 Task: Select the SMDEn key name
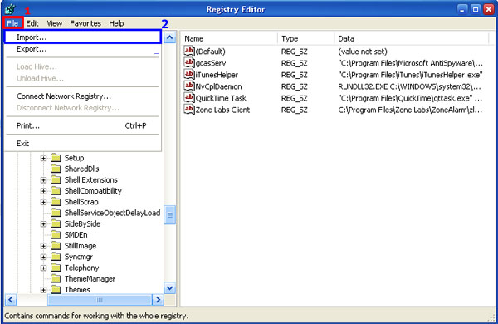pyautogui.click(x=76, y=234)
